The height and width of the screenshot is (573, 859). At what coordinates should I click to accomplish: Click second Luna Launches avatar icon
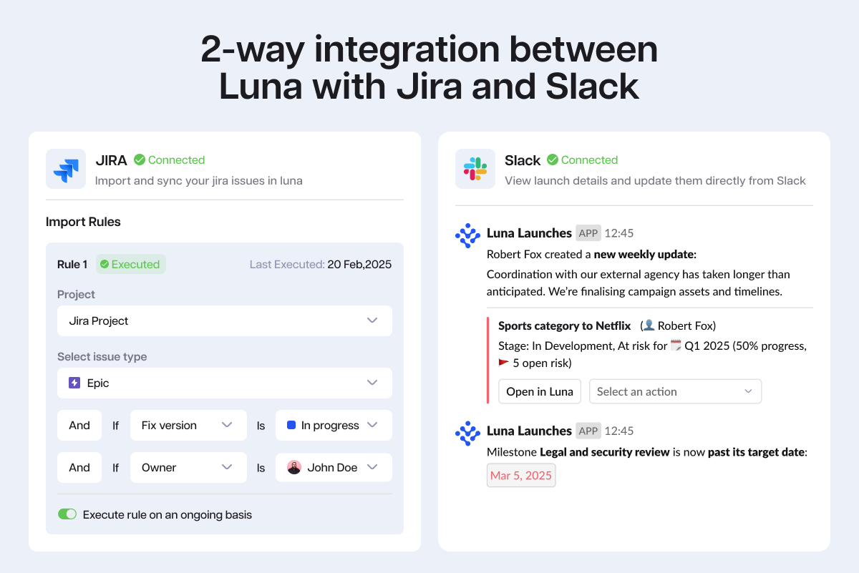pyautogui.click(x=467, y=434)
